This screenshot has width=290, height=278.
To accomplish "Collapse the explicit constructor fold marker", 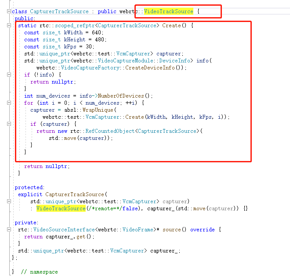I will point(9,201).
